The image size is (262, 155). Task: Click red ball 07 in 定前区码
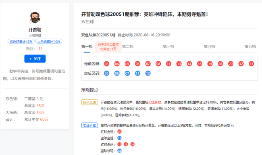tap(148, 64)
